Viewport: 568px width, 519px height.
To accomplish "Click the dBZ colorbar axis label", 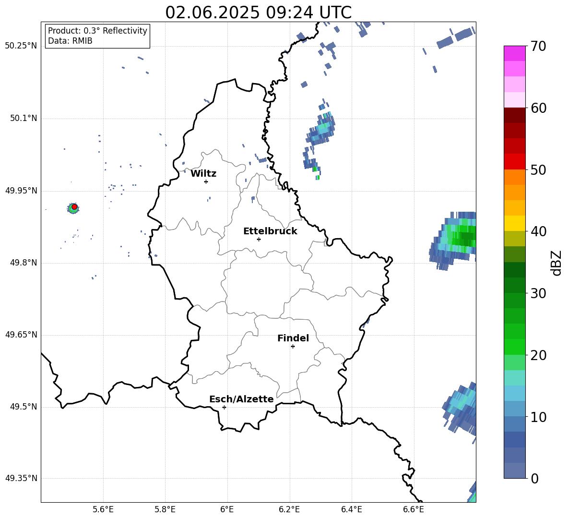I will (x=556, y=263).
